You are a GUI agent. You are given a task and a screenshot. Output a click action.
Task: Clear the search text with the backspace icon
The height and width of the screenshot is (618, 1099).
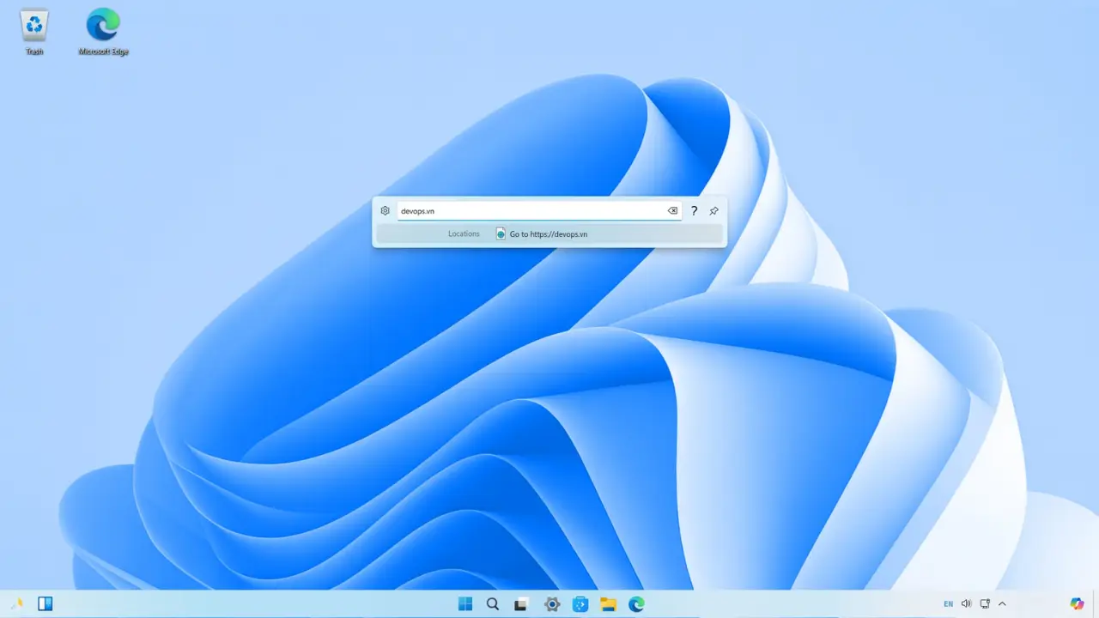672,210
